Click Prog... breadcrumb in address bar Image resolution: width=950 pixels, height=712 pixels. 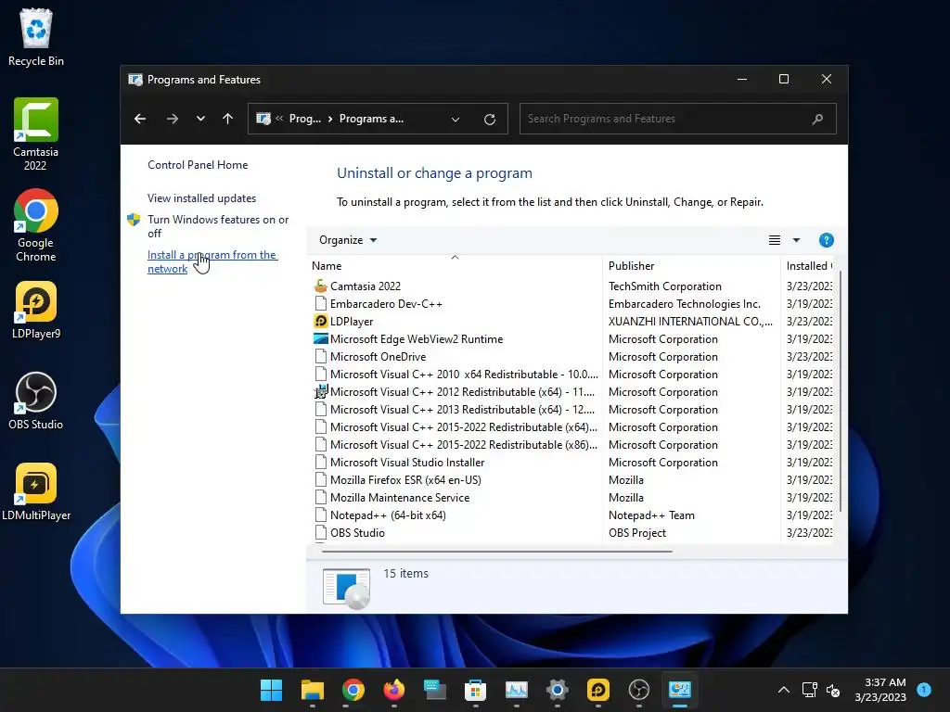304,119
